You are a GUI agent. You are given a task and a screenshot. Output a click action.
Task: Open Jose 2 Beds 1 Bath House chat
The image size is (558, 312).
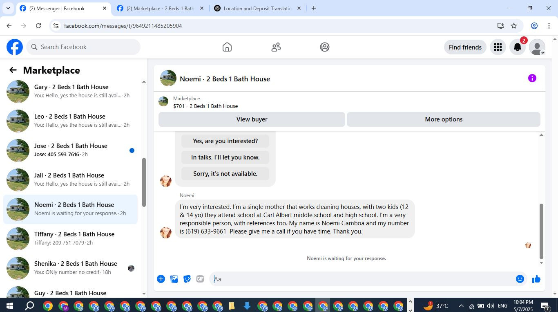[x=70, y=150]
